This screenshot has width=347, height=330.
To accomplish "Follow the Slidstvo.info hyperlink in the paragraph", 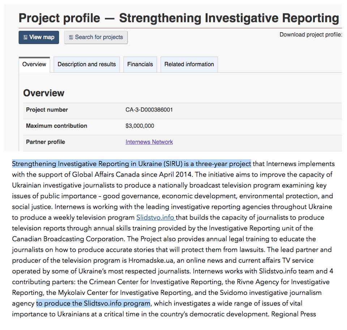I will [155, 217].
